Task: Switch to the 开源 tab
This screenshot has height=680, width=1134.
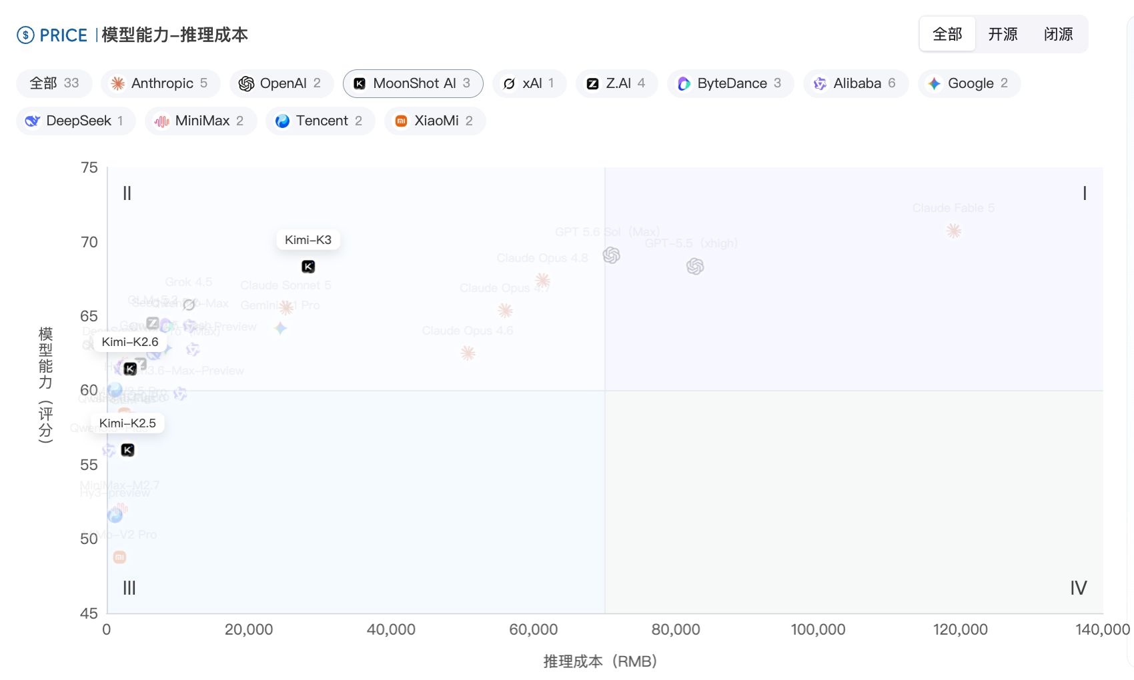Action: pyautogui.click(x=1003, y=34)
